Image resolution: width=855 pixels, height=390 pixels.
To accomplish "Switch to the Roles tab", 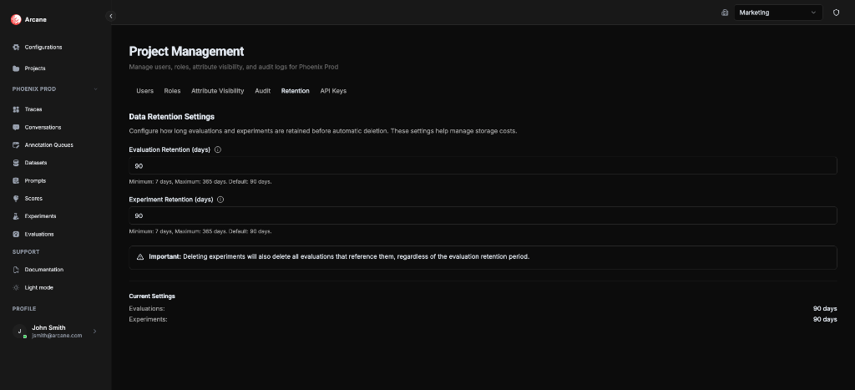I will pyautogui.click(x=172, y=91).
